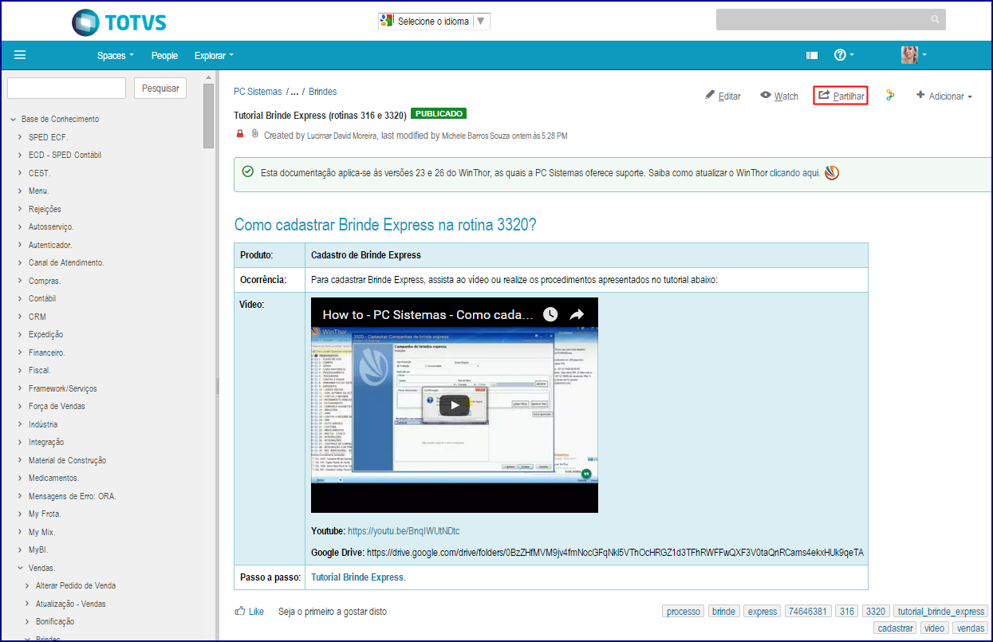Open the youtu.be video link

pyautogui.click(x=404, y=530)
